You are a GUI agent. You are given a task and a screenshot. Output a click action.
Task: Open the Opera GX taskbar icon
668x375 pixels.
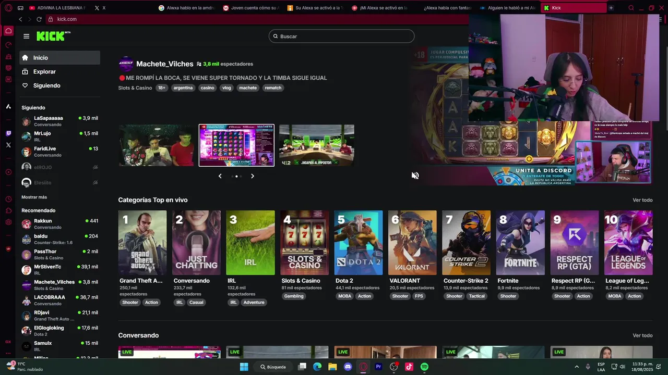pos(363,367)
